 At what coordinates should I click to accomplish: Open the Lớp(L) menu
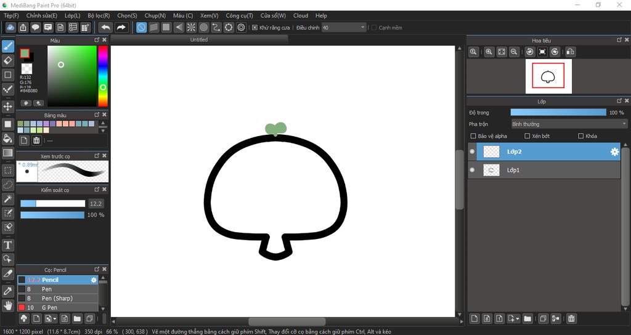(x=73, y=15)
